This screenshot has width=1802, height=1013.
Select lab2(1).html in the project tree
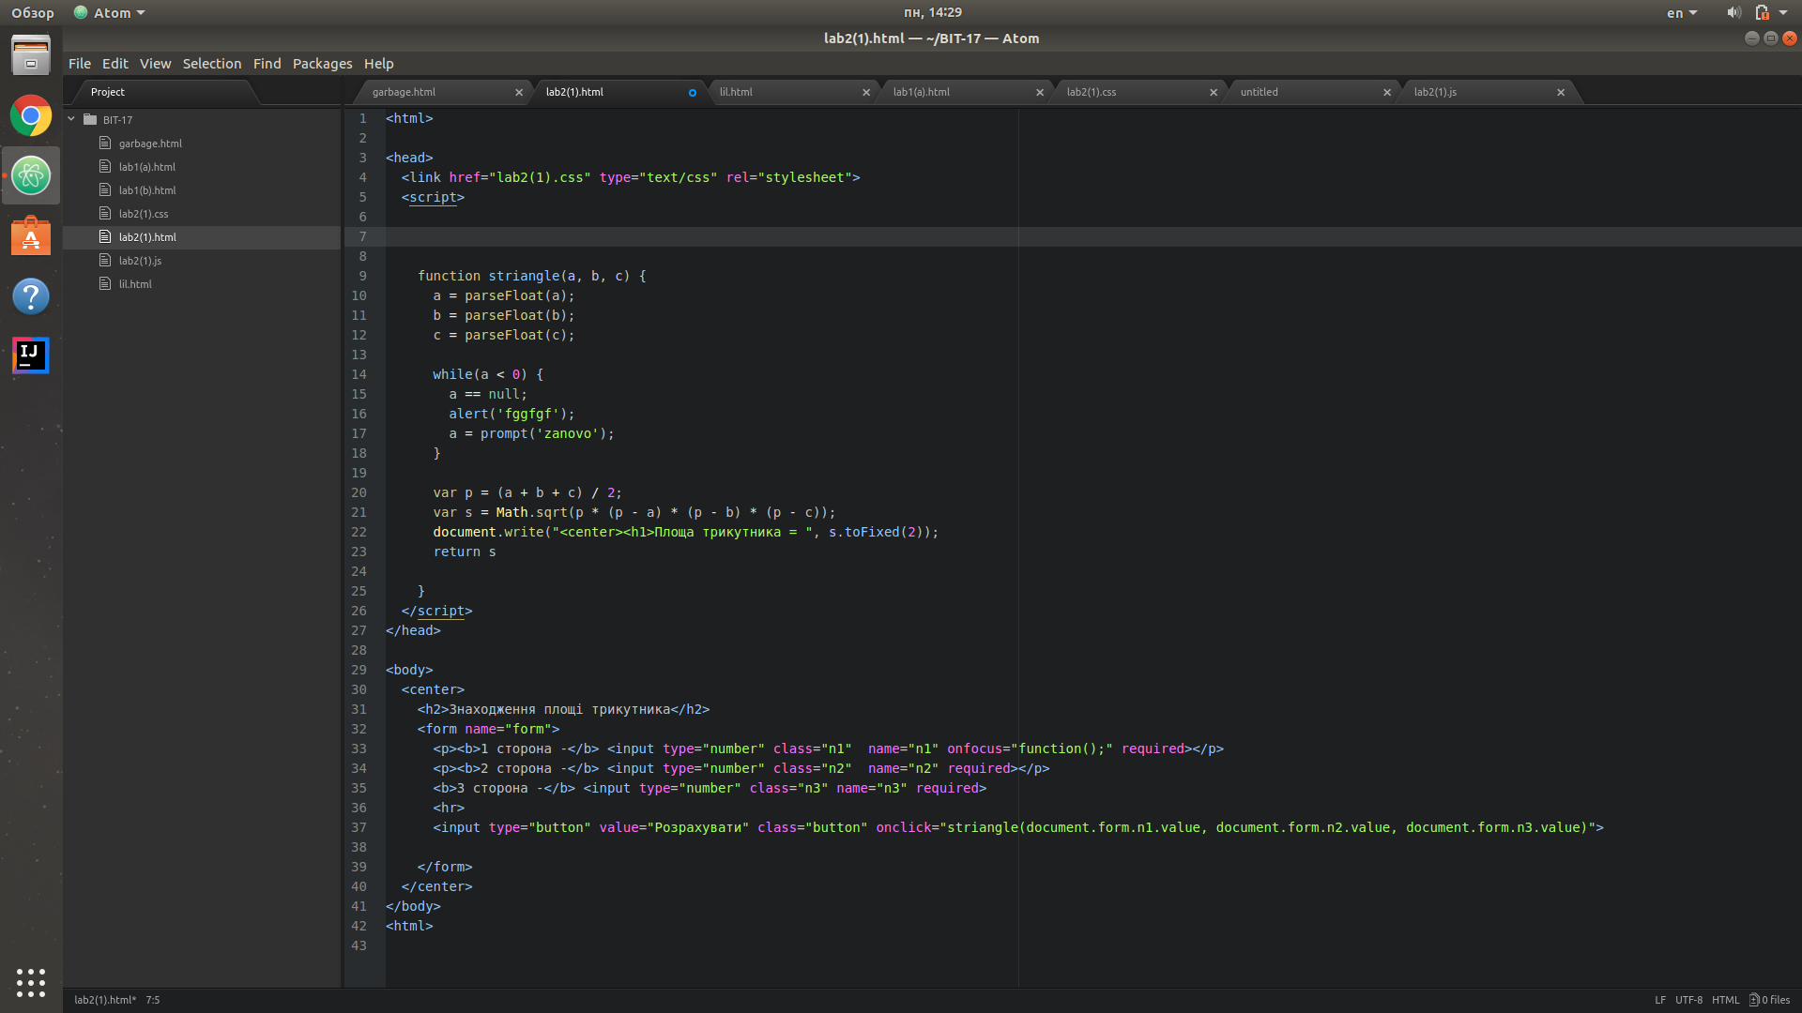[x=202, y=236]
